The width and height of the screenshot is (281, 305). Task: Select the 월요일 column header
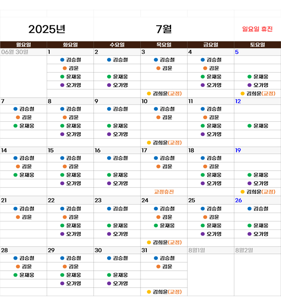click(x=23, y=45)
